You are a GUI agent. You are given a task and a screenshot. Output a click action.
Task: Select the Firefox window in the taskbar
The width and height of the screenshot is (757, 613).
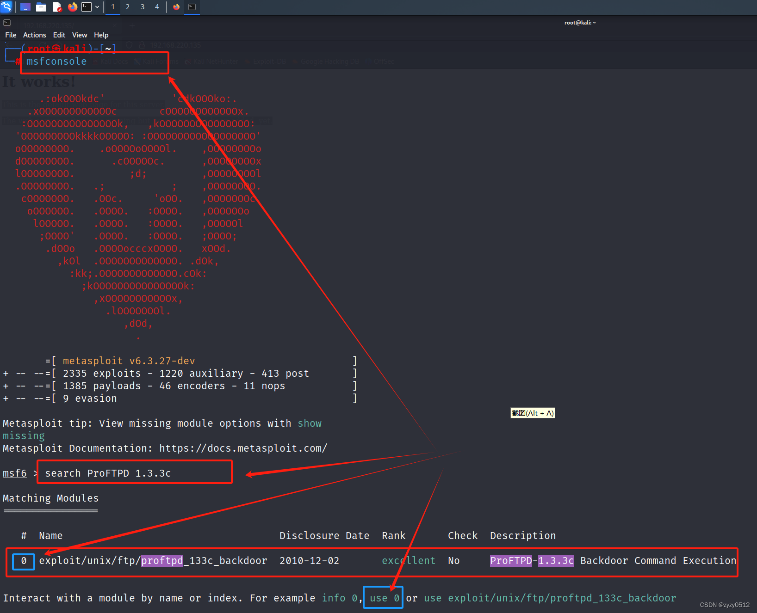point(176,7)
